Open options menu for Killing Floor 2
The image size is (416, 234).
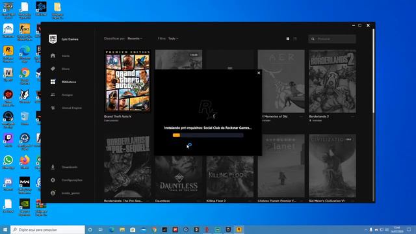tap(250, 201)
